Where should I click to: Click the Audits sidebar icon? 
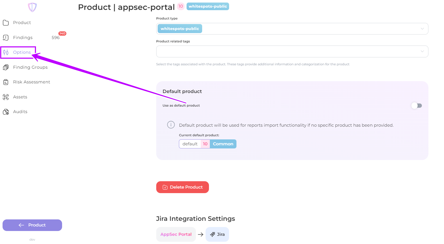tap(6, 112)
